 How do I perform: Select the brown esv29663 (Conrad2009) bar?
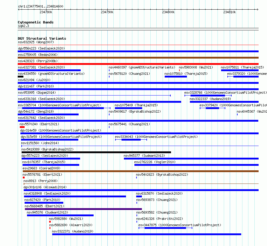[141, 171]
